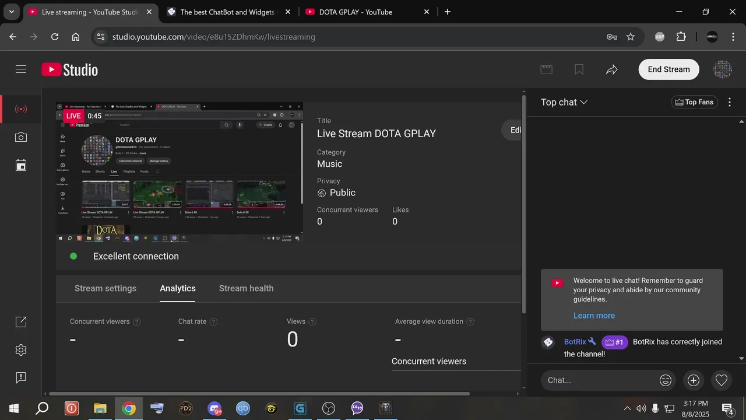Click the Send feedback sidebar icon
The width and height of the screenshot is (746, 420).
[x=21, y=378]
